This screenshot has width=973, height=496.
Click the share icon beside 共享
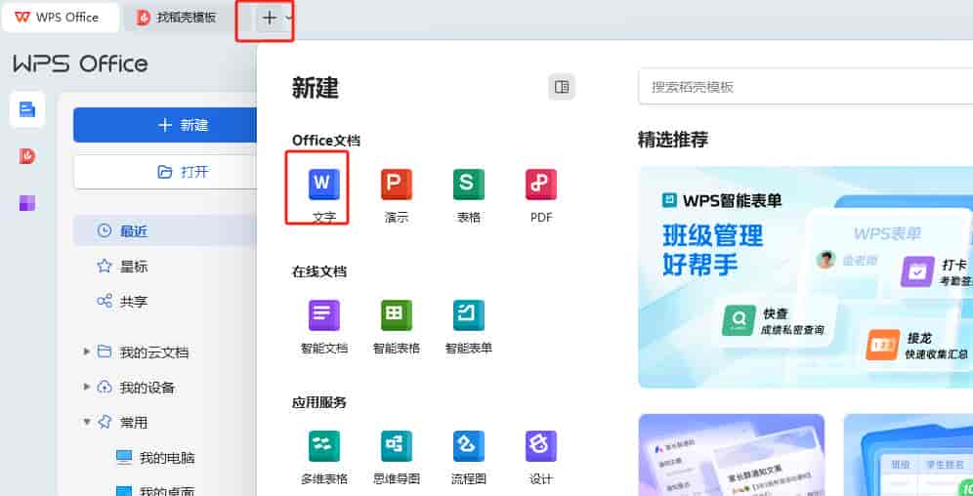(x=105, y=302)
